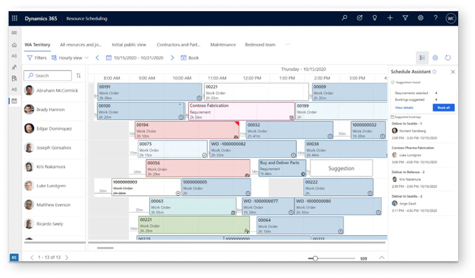Open Buy and Deliver Parts booking

(282, 168)
